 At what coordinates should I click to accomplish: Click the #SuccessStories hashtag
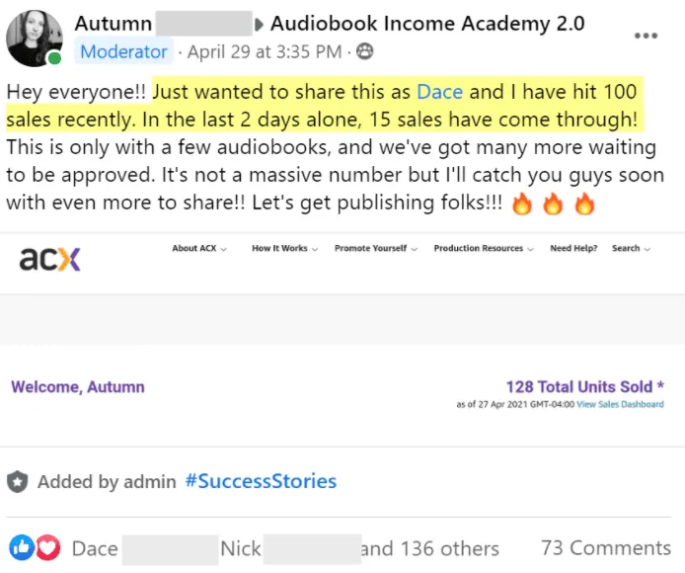(261, 482)
